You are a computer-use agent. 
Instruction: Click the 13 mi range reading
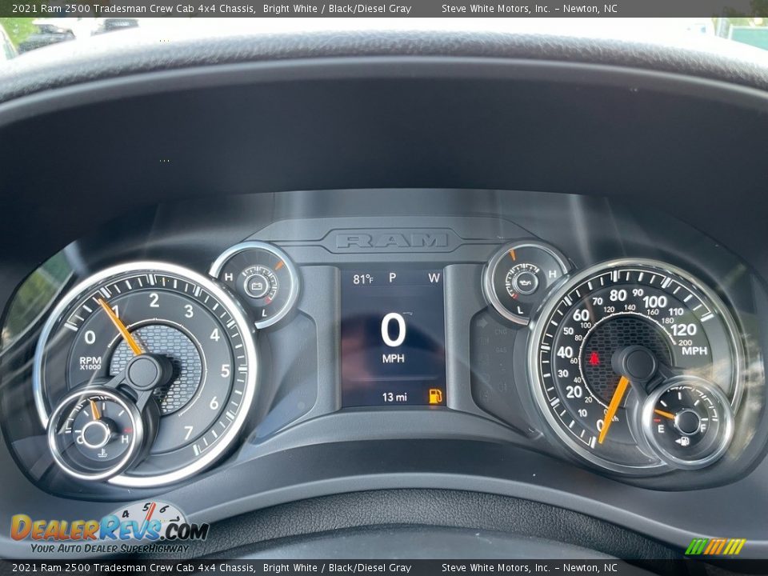tap(394, 397)
